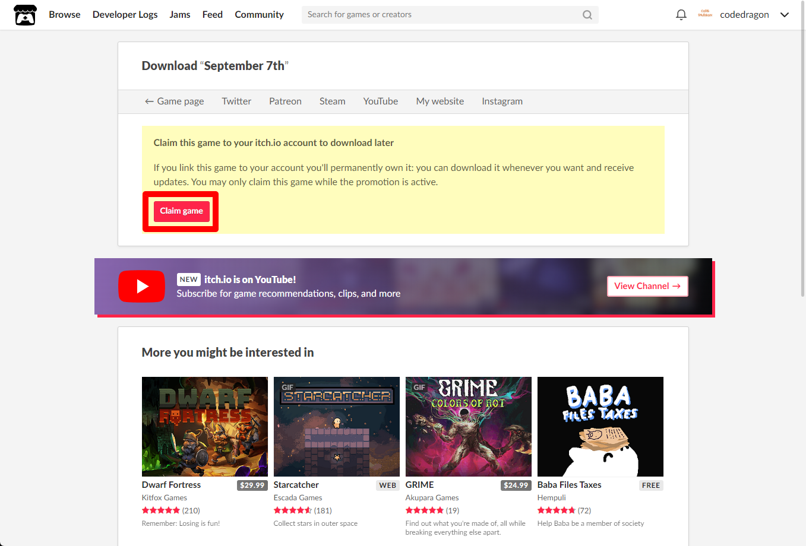
Task: Open the Twitter link
Action: pyautogui.click(x=236, y=101)
